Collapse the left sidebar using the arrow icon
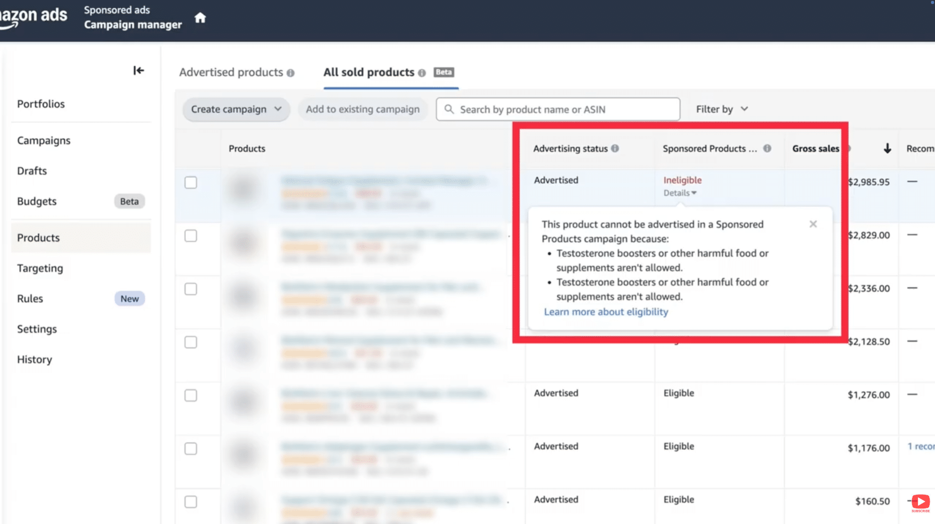Screen dimensions: 935x524 click(139, 70)
